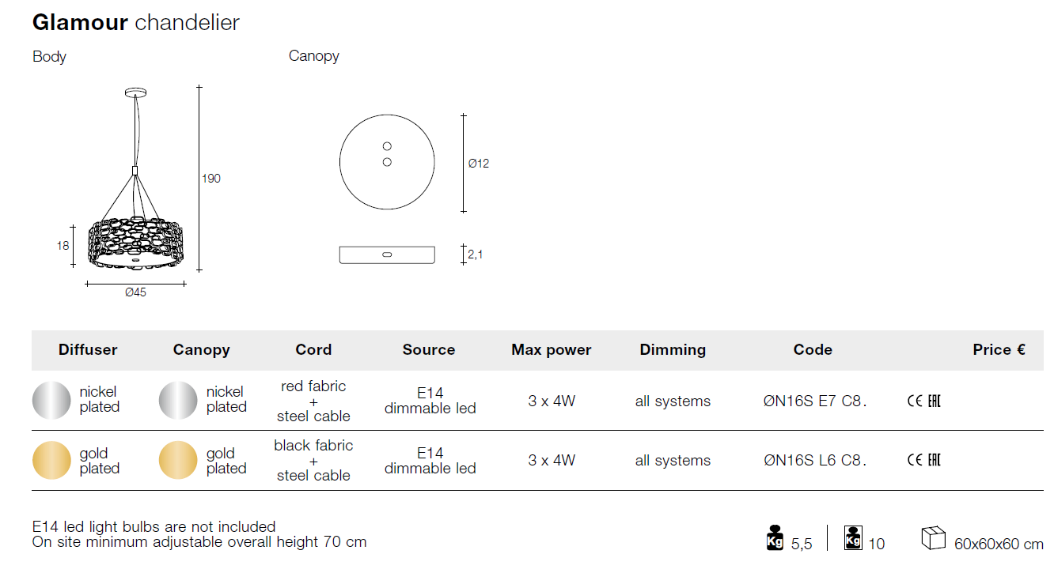Image resolution: width=1054 pixels, height=569 pixels.
Task: Click the canopy side-view drawing
Action: [x=387, y=254]
